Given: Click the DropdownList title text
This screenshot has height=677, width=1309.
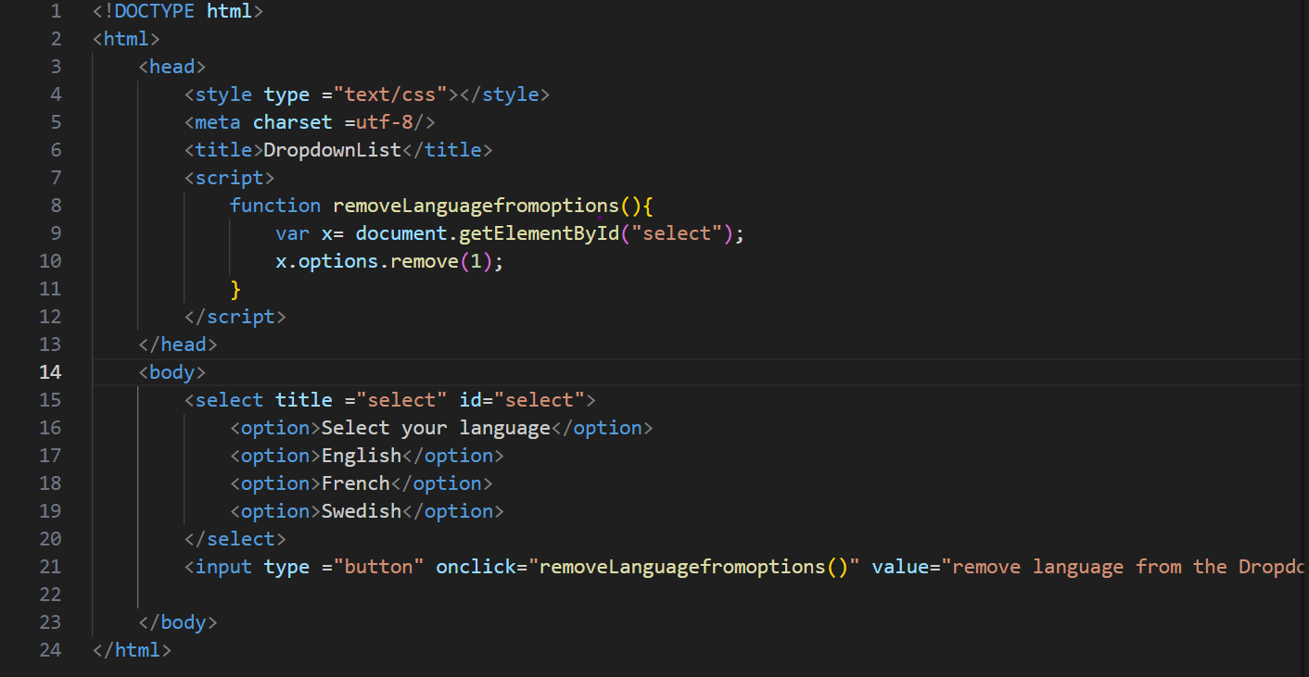Looking at the screenshot, I should click(x=332, y=150).
